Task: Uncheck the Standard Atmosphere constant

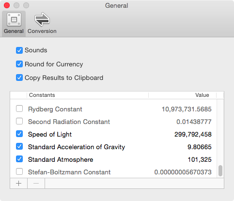Action: point(19,159)
